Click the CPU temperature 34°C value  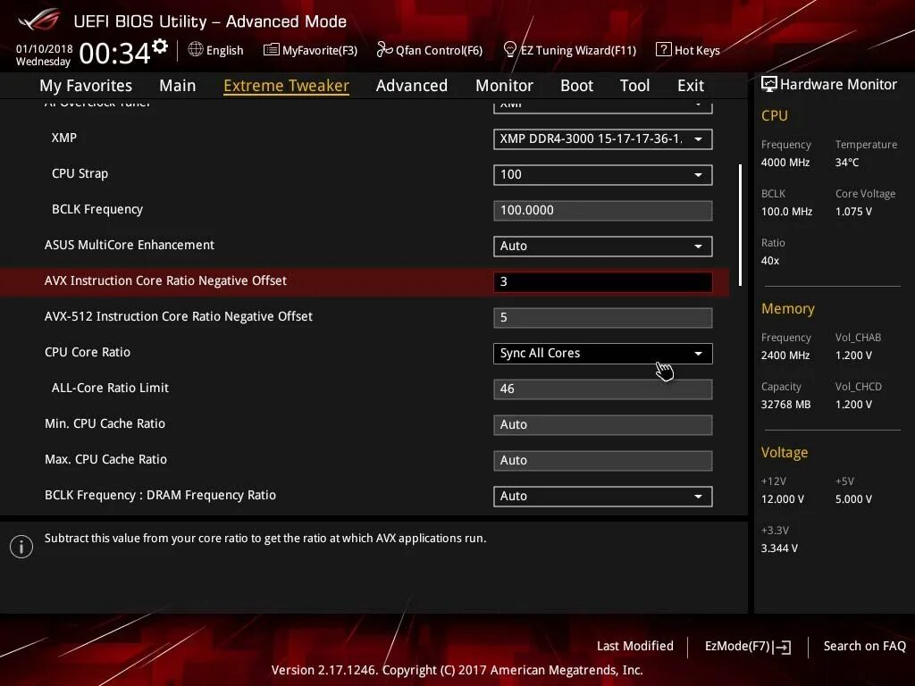[x=847, y=163]
